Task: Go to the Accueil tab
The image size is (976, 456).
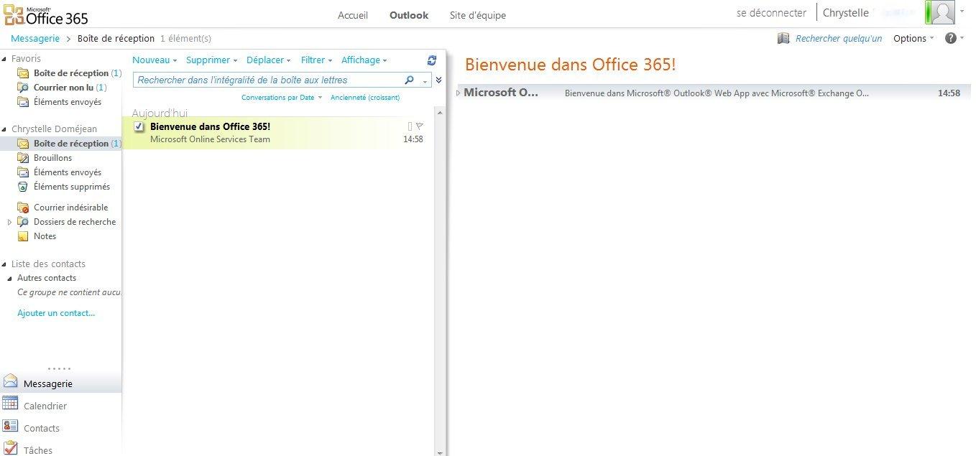Action: tap(353, 15)
